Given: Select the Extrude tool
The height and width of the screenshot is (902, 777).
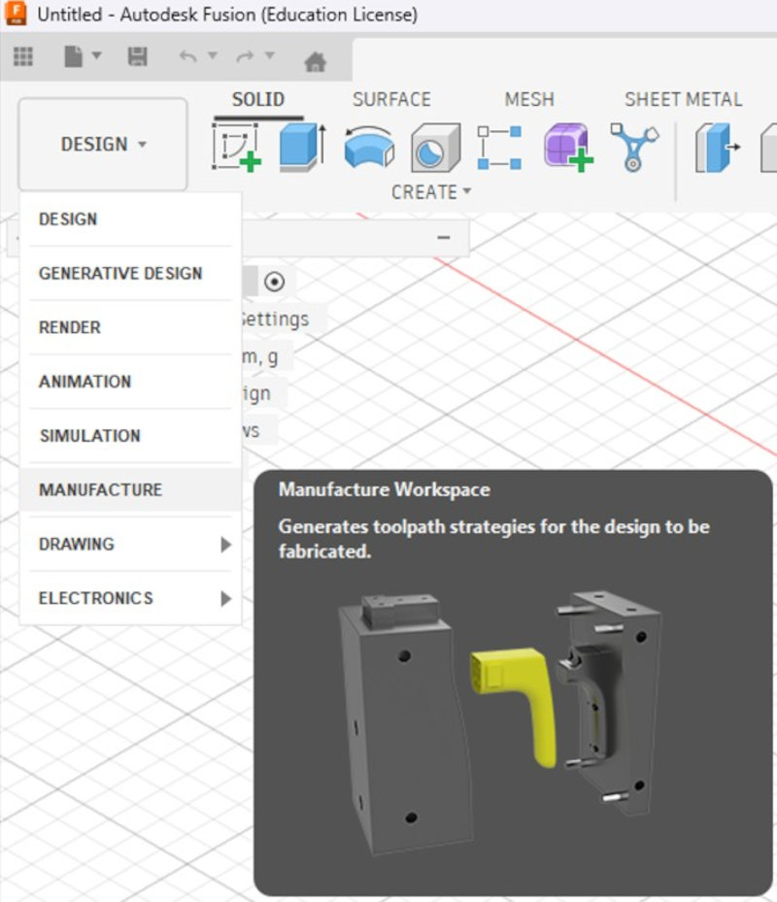Looking at the screenshot, I should [303, 148].
